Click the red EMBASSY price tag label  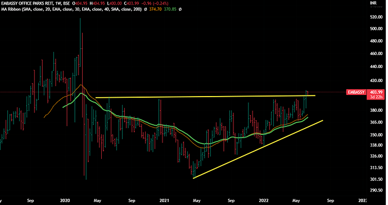357,92
